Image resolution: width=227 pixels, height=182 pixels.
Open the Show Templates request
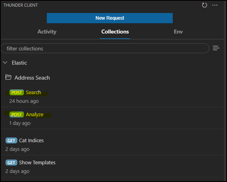tap(37, 163)
